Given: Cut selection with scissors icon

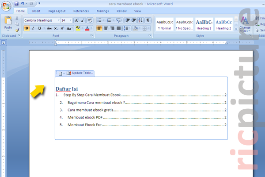Looking at the screenshot, I should coord(17,18).
